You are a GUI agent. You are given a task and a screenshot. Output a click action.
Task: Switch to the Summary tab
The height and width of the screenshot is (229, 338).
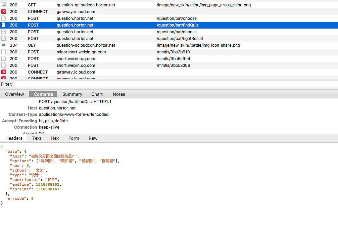click(72, 94)
